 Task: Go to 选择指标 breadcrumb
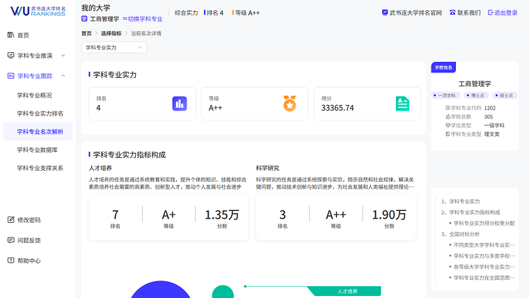[111, 33]
